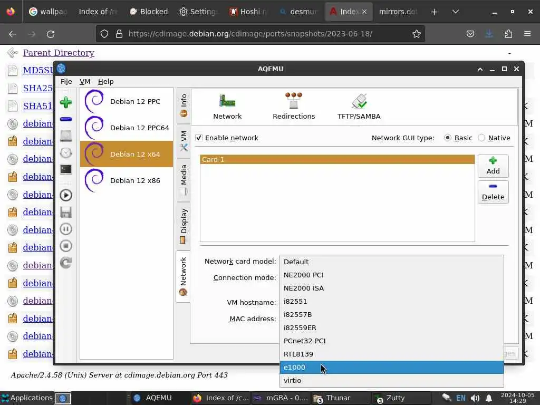Delete the selected network card

pos(493,192)
